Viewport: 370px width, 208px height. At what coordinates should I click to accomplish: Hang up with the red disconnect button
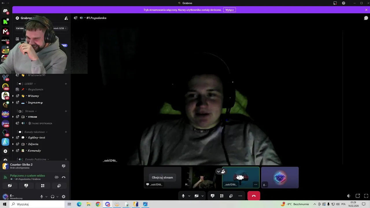pos(254,196)
